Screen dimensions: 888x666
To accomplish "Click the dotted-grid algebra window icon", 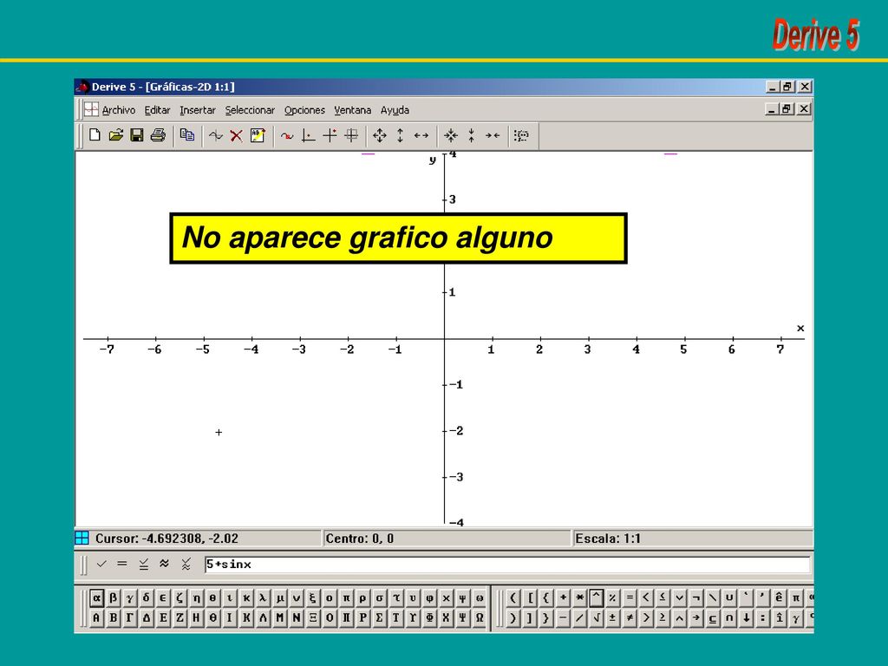I will click(x=521, y=135).
